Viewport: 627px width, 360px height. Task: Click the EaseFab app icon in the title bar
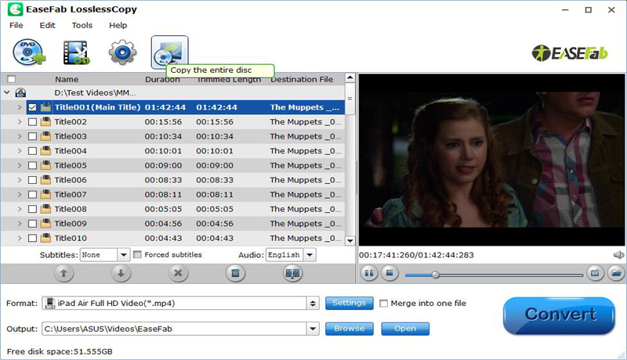(15, 9)
